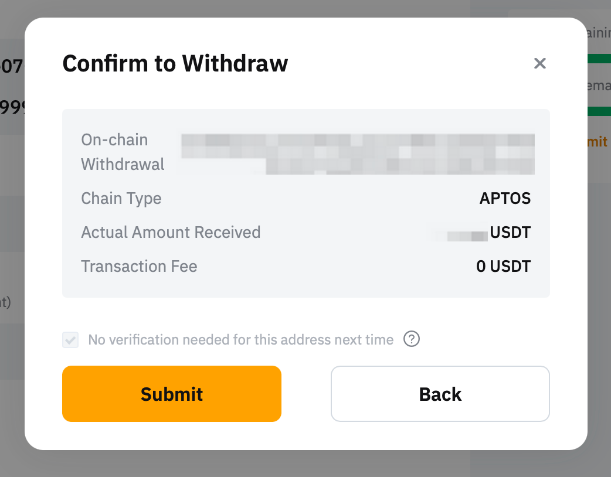Go Back from withdrawal confirmation
Image resolution: width=611 pixels, height=477 pixels.
click(440, 394)
